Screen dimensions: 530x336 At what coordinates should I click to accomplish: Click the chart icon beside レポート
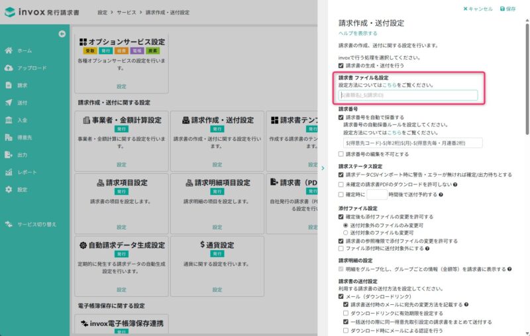[9, 172]
